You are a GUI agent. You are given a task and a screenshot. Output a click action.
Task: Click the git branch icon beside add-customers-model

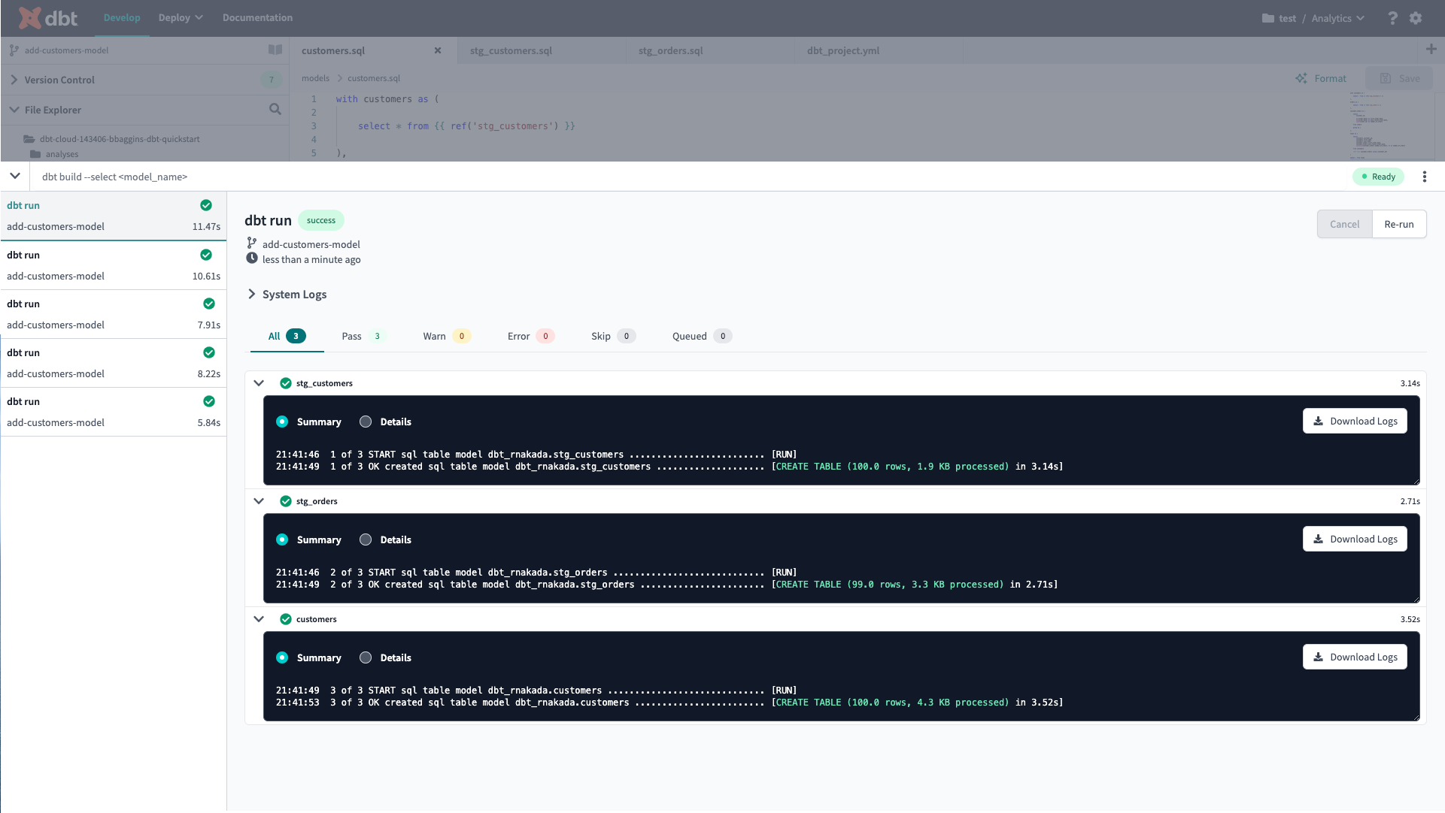[x=14, y=50]
